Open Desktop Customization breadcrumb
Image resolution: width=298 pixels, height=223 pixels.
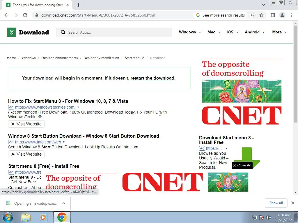[101, 58]
